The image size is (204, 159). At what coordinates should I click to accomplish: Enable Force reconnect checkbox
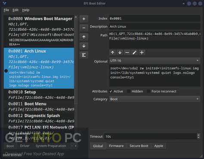pos(148,91)
